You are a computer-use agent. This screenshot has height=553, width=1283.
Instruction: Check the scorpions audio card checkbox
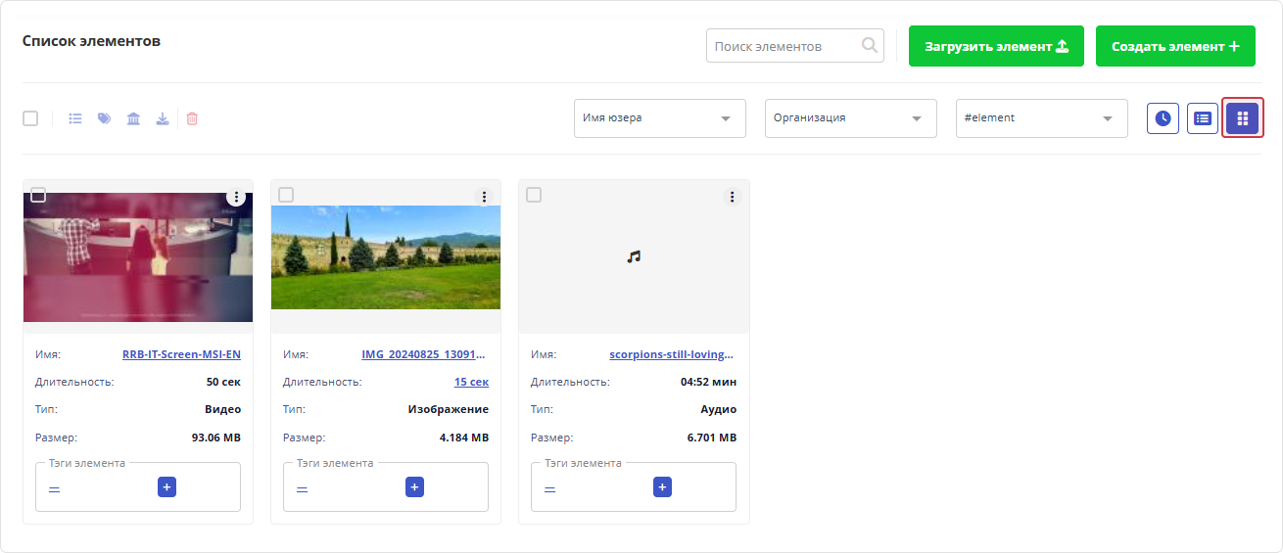(x=534, y=195)
